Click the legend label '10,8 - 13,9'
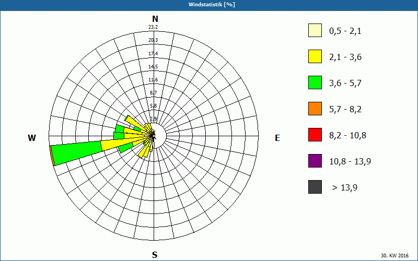Screen dimensions: 418x261 click(350, 162)
